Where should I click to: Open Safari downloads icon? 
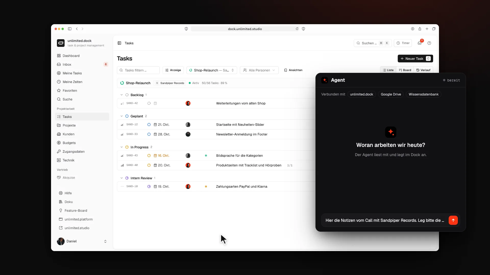pos(413,29)
